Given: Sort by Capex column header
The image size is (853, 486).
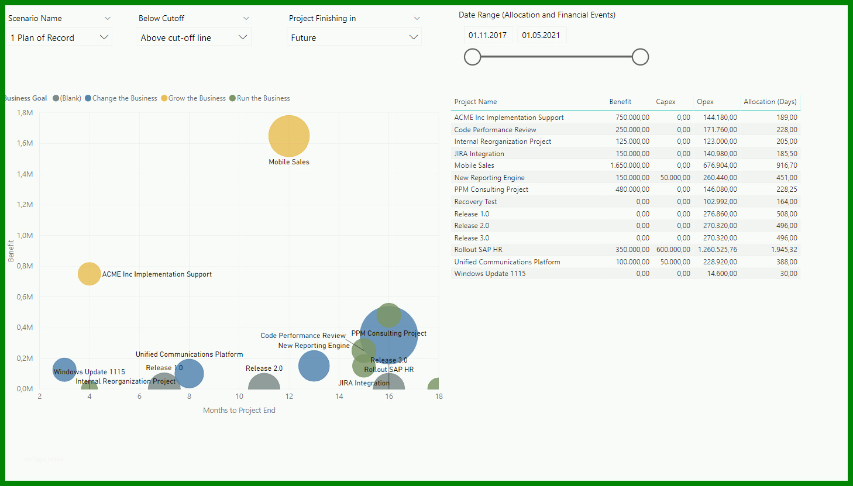Looking at the screenshot, I should [x=666, y=102].
